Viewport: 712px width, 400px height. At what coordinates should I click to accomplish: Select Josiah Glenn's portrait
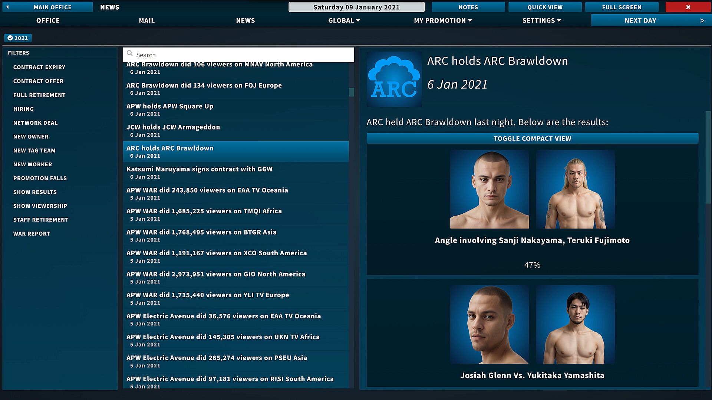click(489, 324)
